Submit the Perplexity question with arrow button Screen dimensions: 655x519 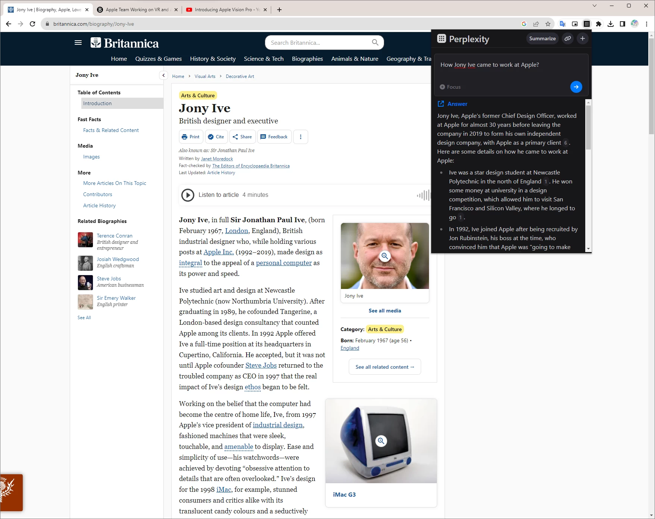[576, 87]
